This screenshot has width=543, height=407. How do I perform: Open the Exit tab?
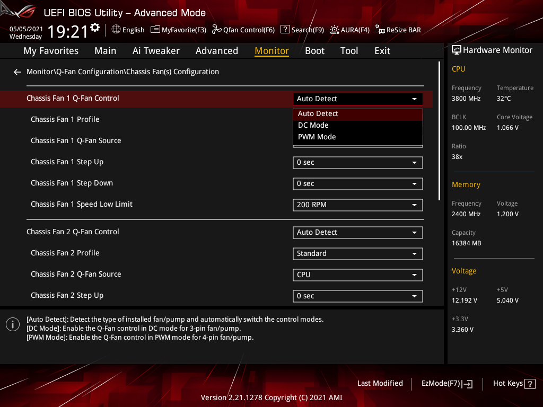coord(382,51)
